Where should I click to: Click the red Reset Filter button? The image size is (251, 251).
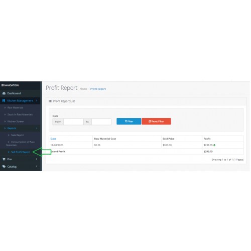pyautogui.click(x=156, y=121)
